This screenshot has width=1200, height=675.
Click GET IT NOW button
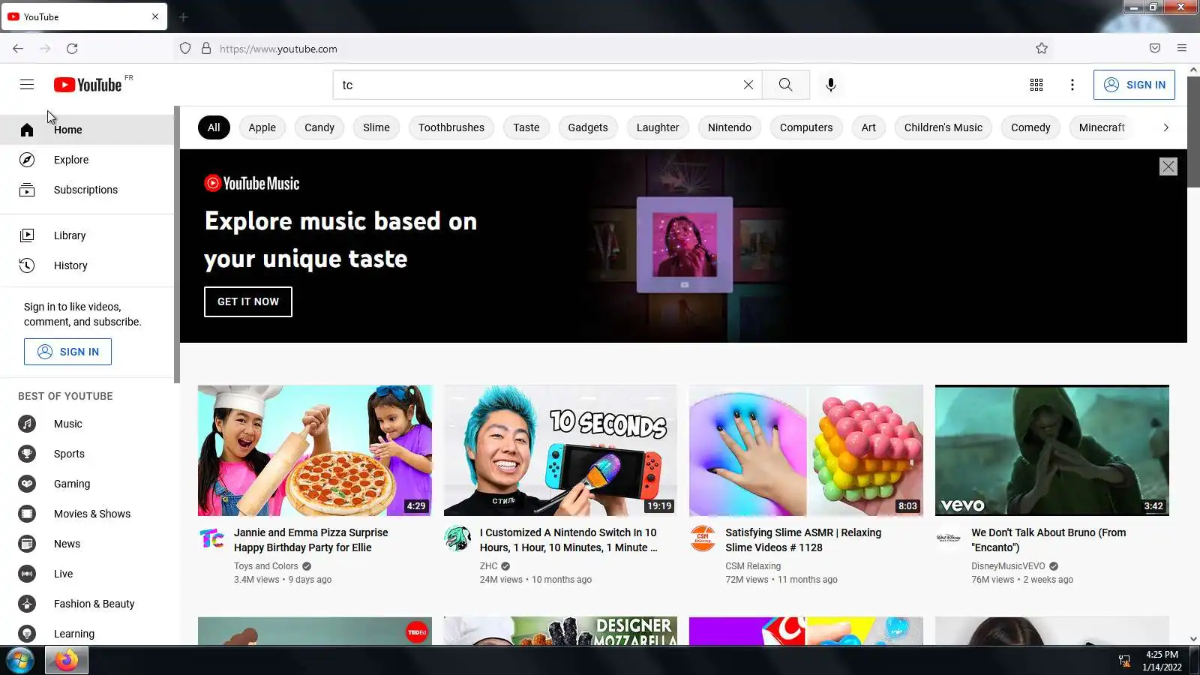pyautogui.click(x=248, y=301)
